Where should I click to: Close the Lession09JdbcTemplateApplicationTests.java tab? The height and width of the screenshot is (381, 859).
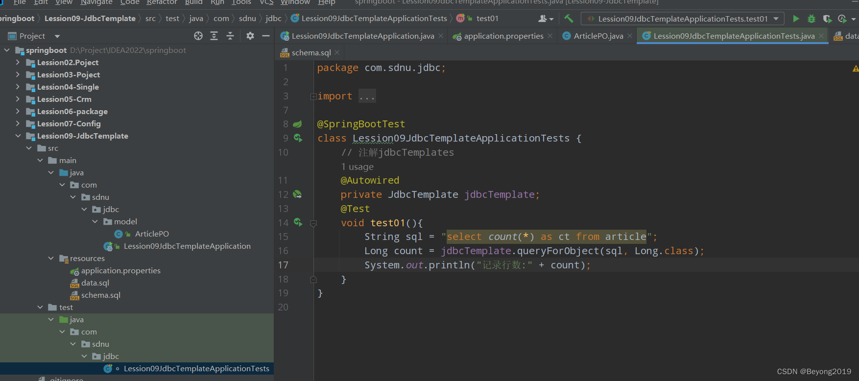coord(821,36)
